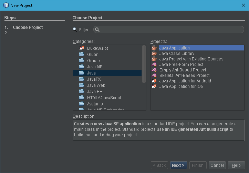Select the Java category row
This screenshot has height=173, width=249.
click(107, 73)
